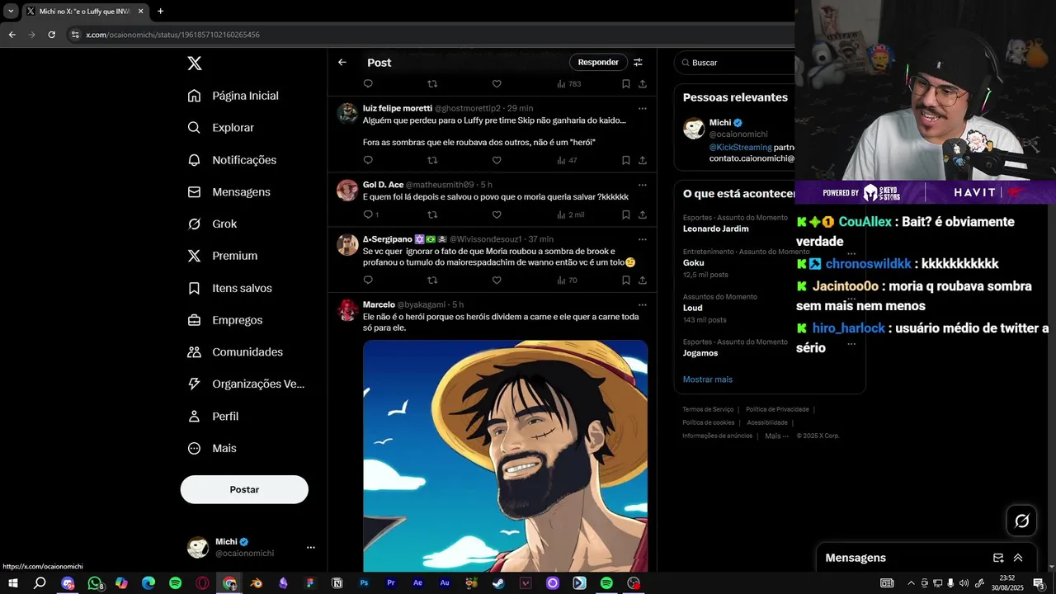Viewport: 1056px width, 594px height.
Task: Open more options on Gol D. Ace's comment
Action: pyautogui.click(x=643, y=185)
